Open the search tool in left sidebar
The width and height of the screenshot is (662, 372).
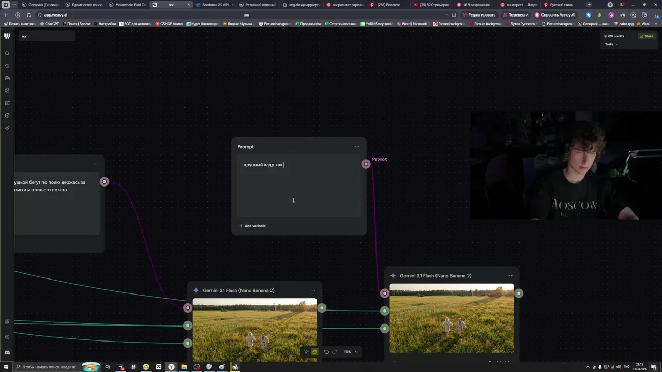7,54
